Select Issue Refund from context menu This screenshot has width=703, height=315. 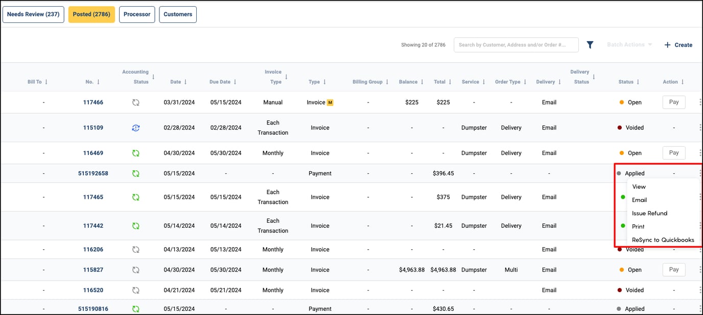coord(649,213)
